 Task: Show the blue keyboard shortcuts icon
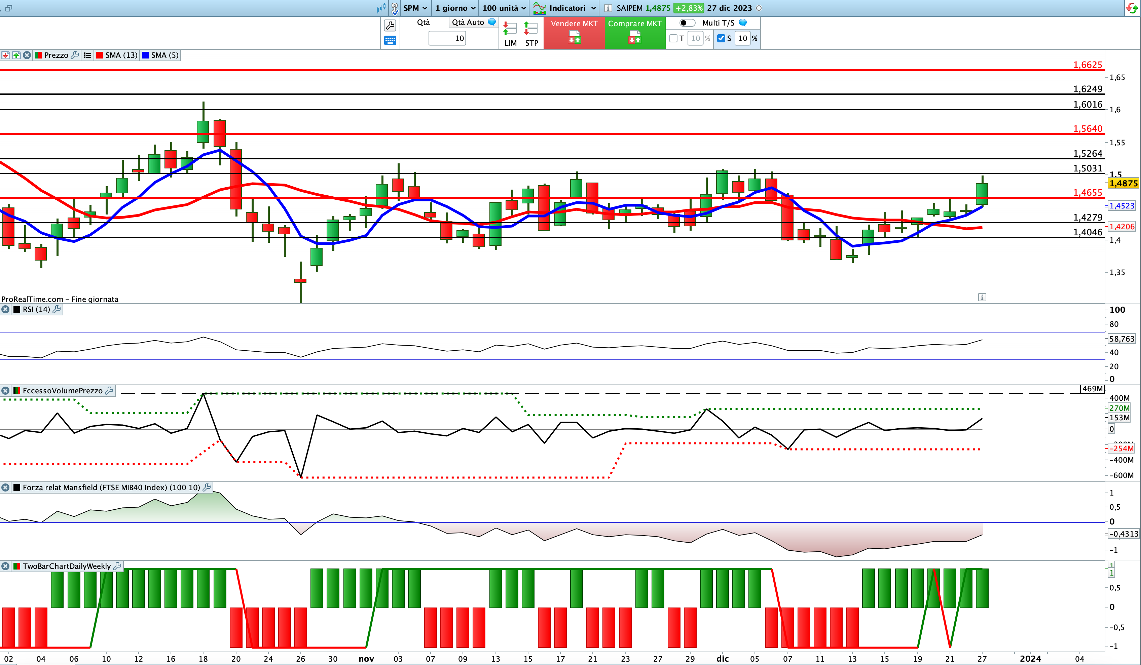point(390,41)
